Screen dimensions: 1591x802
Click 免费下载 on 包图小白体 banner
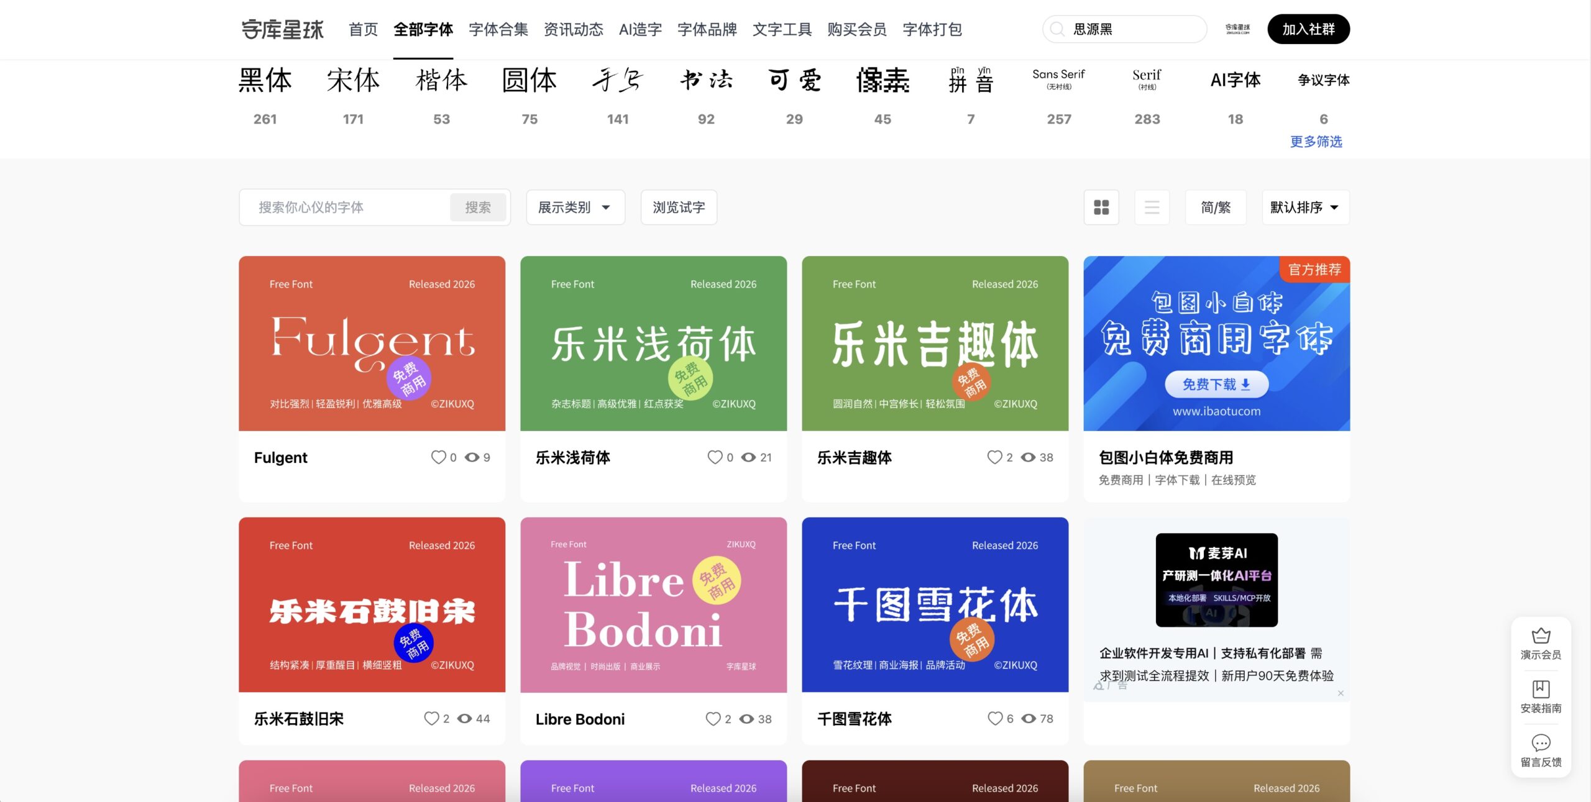(1216, 385)
